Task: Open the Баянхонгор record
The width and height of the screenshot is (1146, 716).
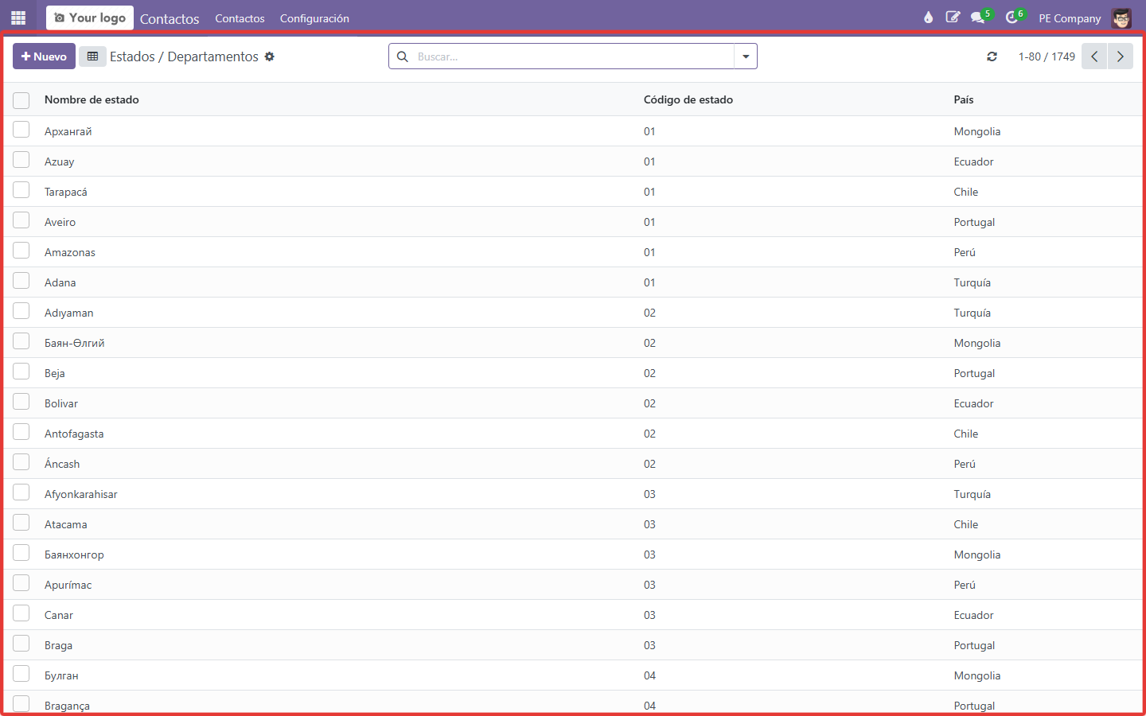Action: 74,555
